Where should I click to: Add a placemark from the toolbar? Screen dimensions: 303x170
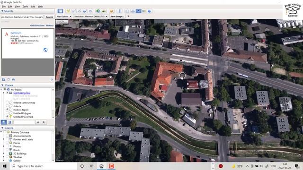[x=68, y=11]
